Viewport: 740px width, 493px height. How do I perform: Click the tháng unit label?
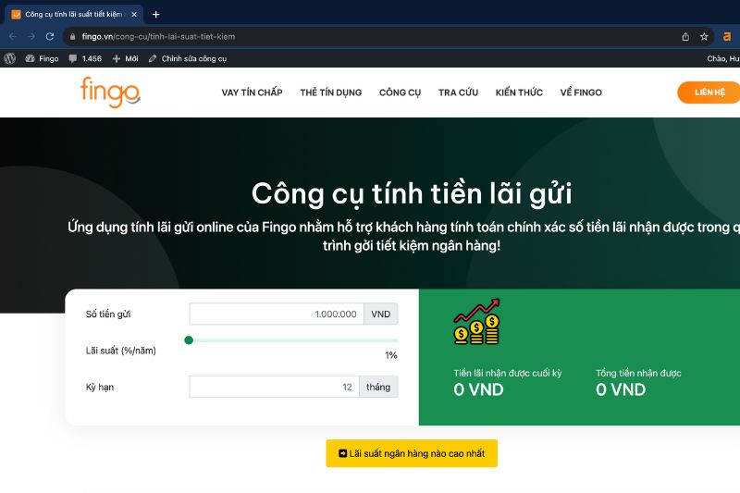(x=378, y=387)
